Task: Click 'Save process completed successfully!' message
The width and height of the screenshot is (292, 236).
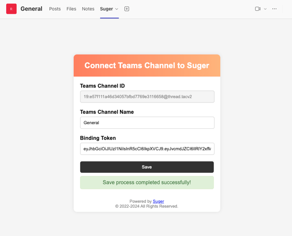Action: 147,183
